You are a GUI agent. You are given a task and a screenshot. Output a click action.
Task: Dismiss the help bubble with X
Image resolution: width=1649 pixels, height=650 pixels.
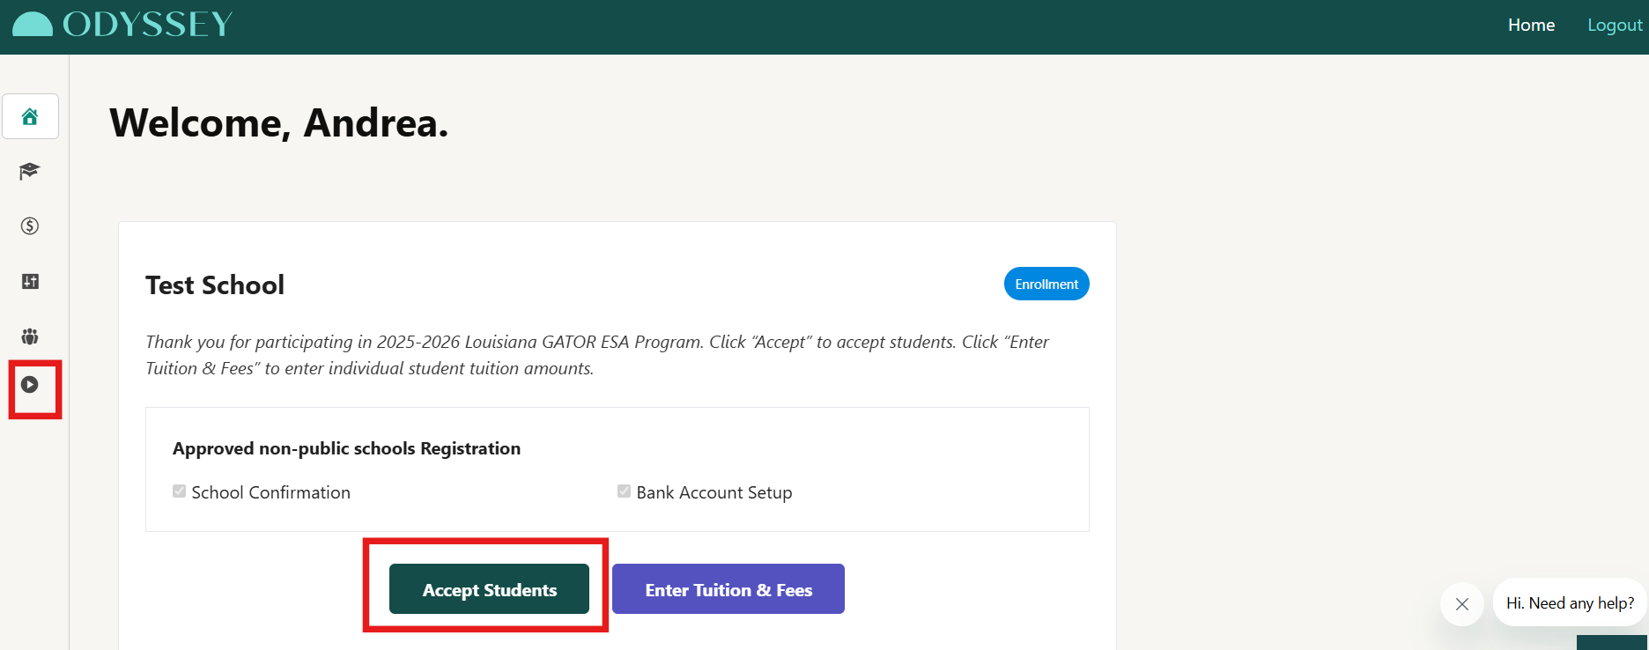[1462, 604]
